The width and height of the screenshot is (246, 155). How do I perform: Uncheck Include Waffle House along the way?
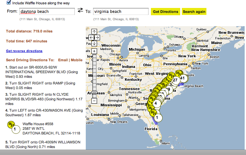tap(9, 2)
